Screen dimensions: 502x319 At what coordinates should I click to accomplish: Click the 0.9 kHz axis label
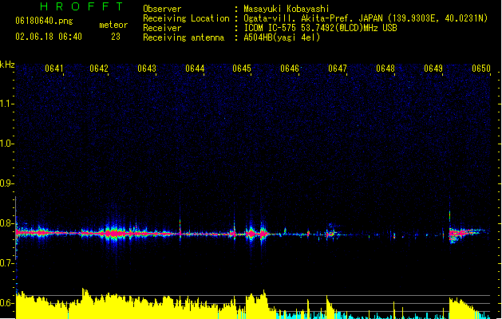(x=6, y=183)
